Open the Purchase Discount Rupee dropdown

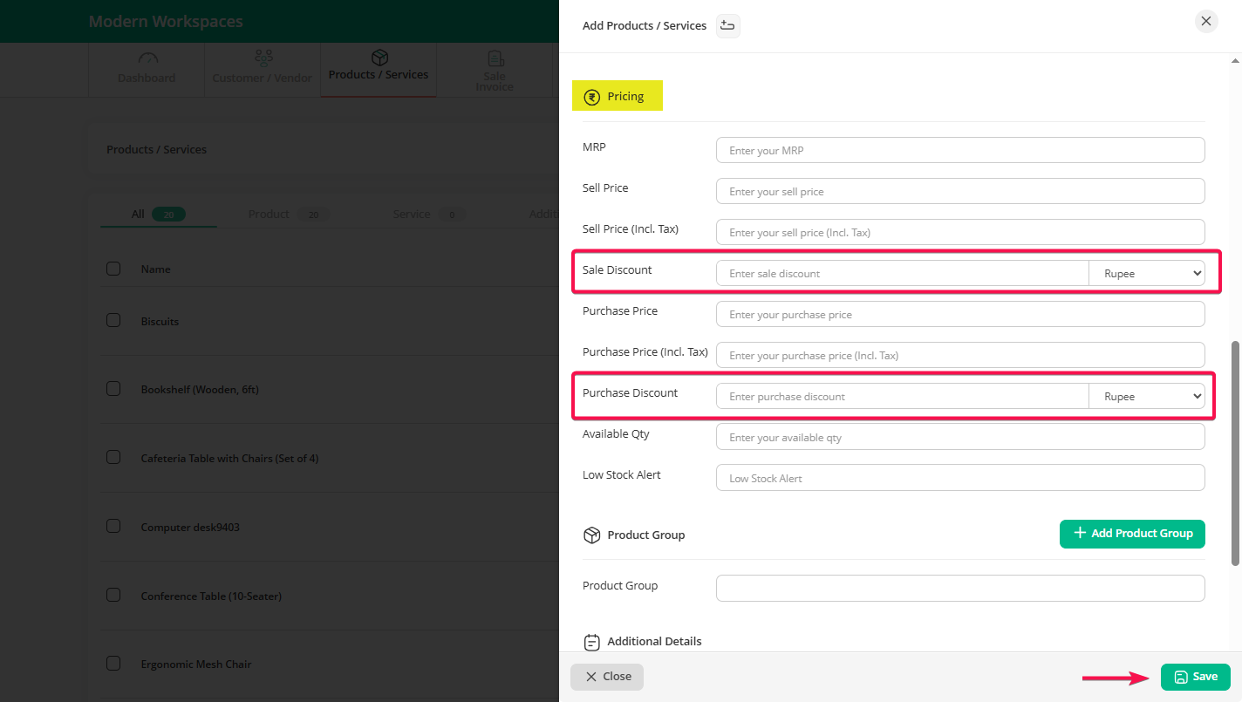coord(1146,397)
